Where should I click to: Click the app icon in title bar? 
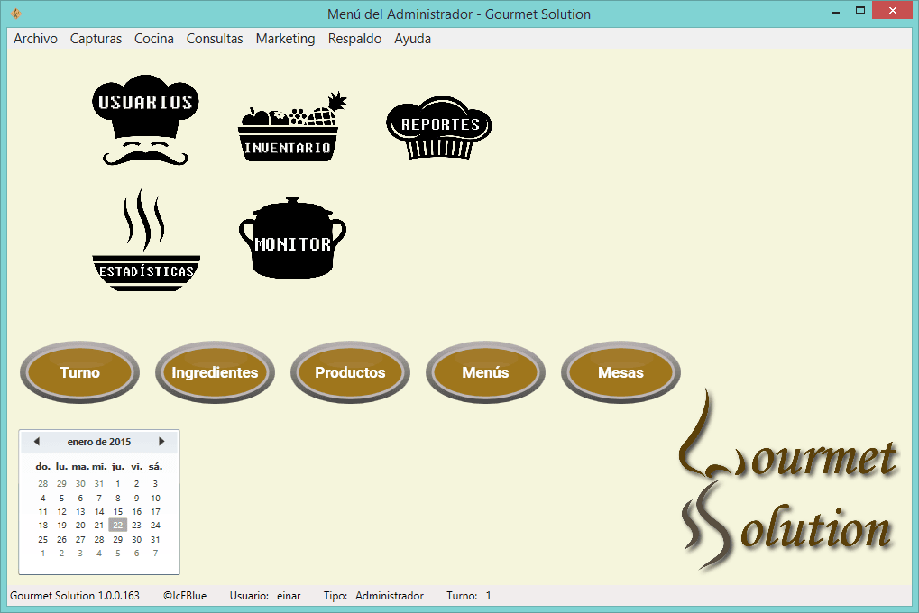15,14
